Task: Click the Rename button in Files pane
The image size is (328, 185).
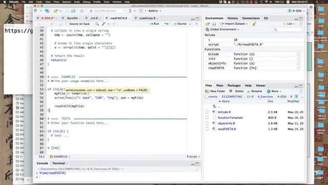Action: click(254, 91)
